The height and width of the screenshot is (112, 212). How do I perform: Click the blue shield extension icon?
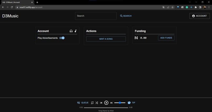tap(178, 7)
